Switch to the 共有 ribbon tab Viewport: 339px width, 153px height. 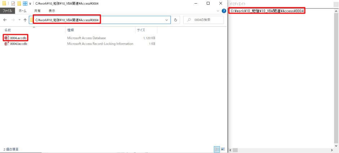point(37,11)
